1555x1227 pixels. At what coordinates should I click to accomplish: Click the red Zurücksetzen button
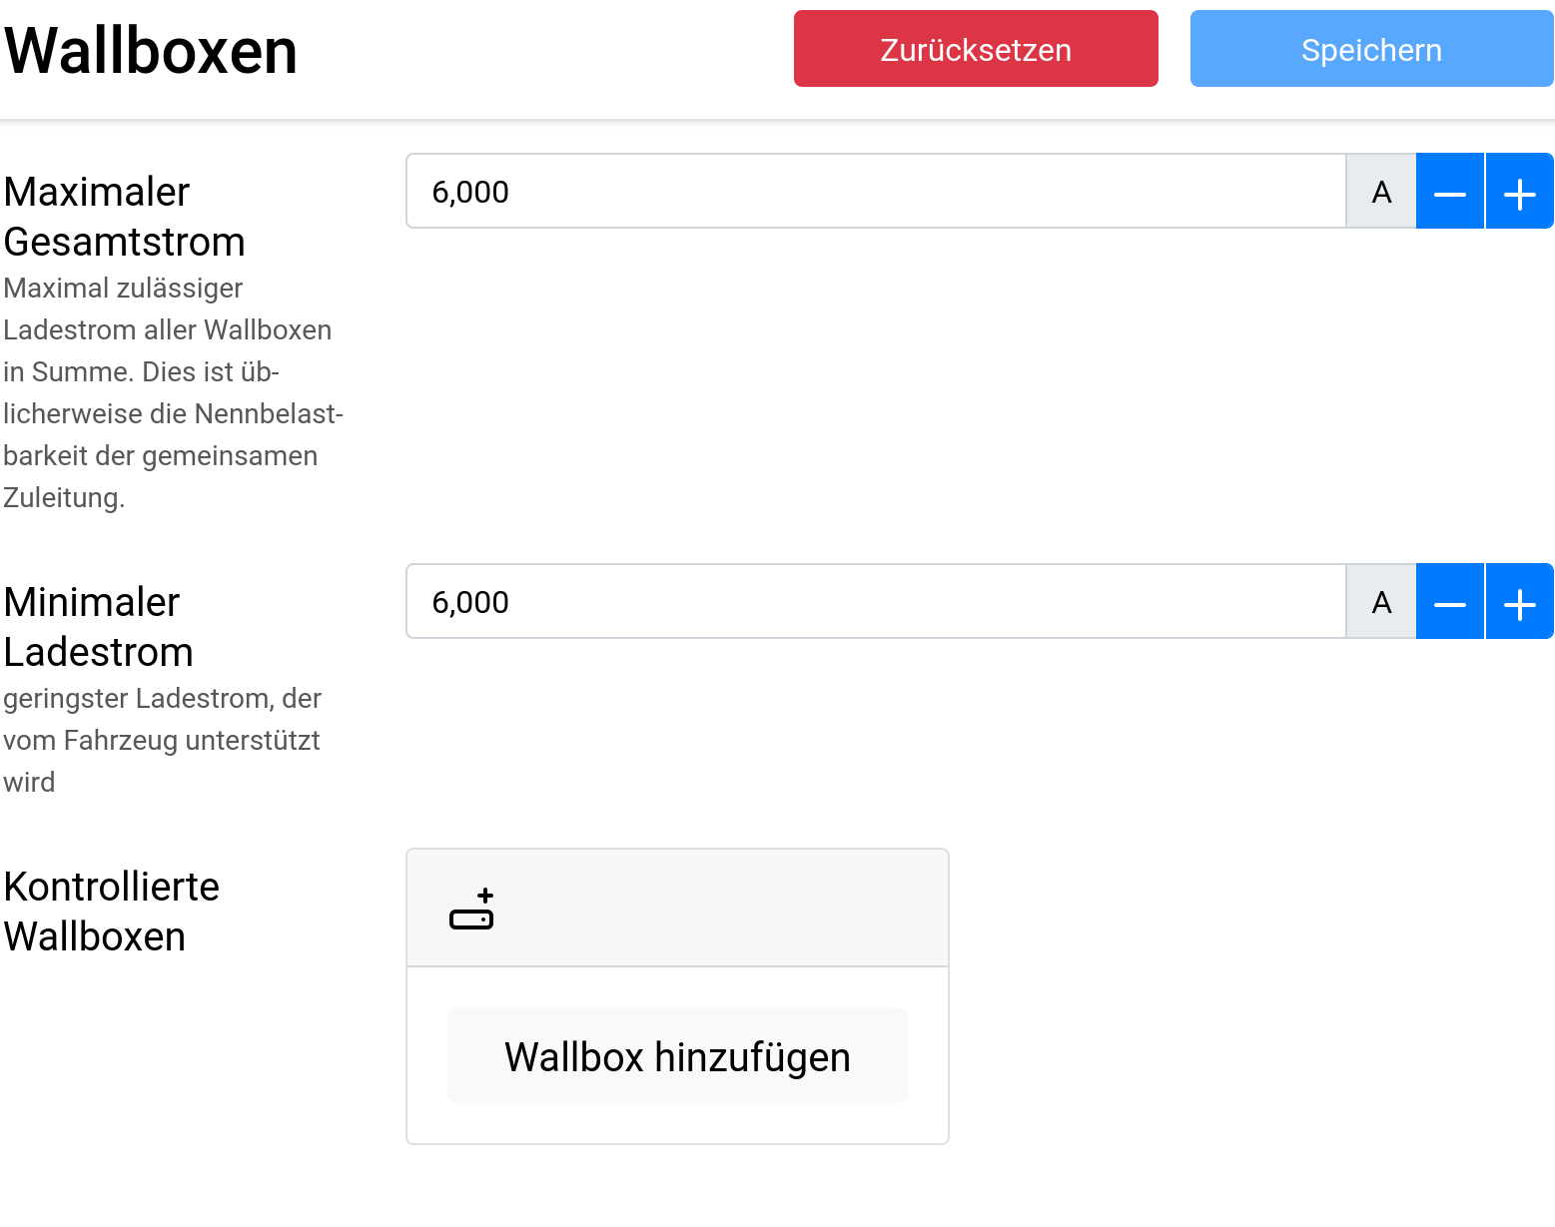pyautogui.click(x=976, y=49)
